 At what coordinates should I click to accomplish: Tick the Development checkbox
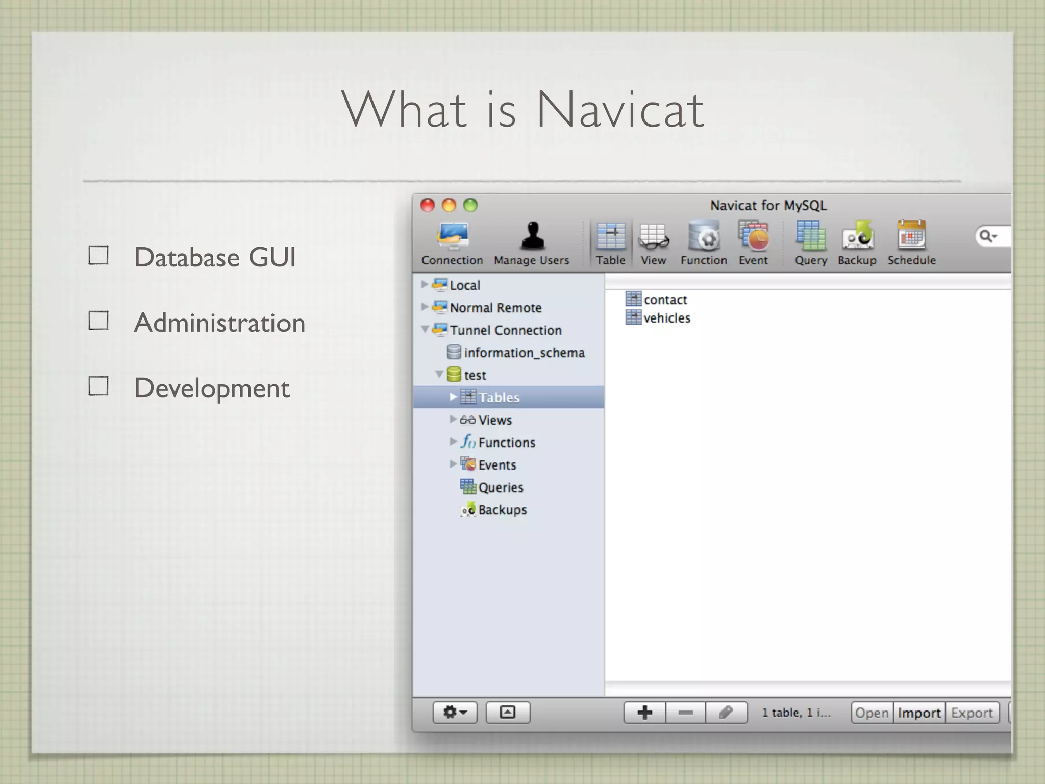(x=98, y=386)
